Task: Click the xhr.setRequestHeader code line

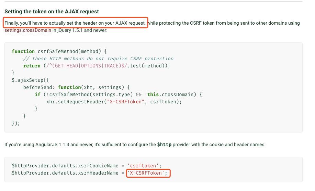Action: click(114, 102)
